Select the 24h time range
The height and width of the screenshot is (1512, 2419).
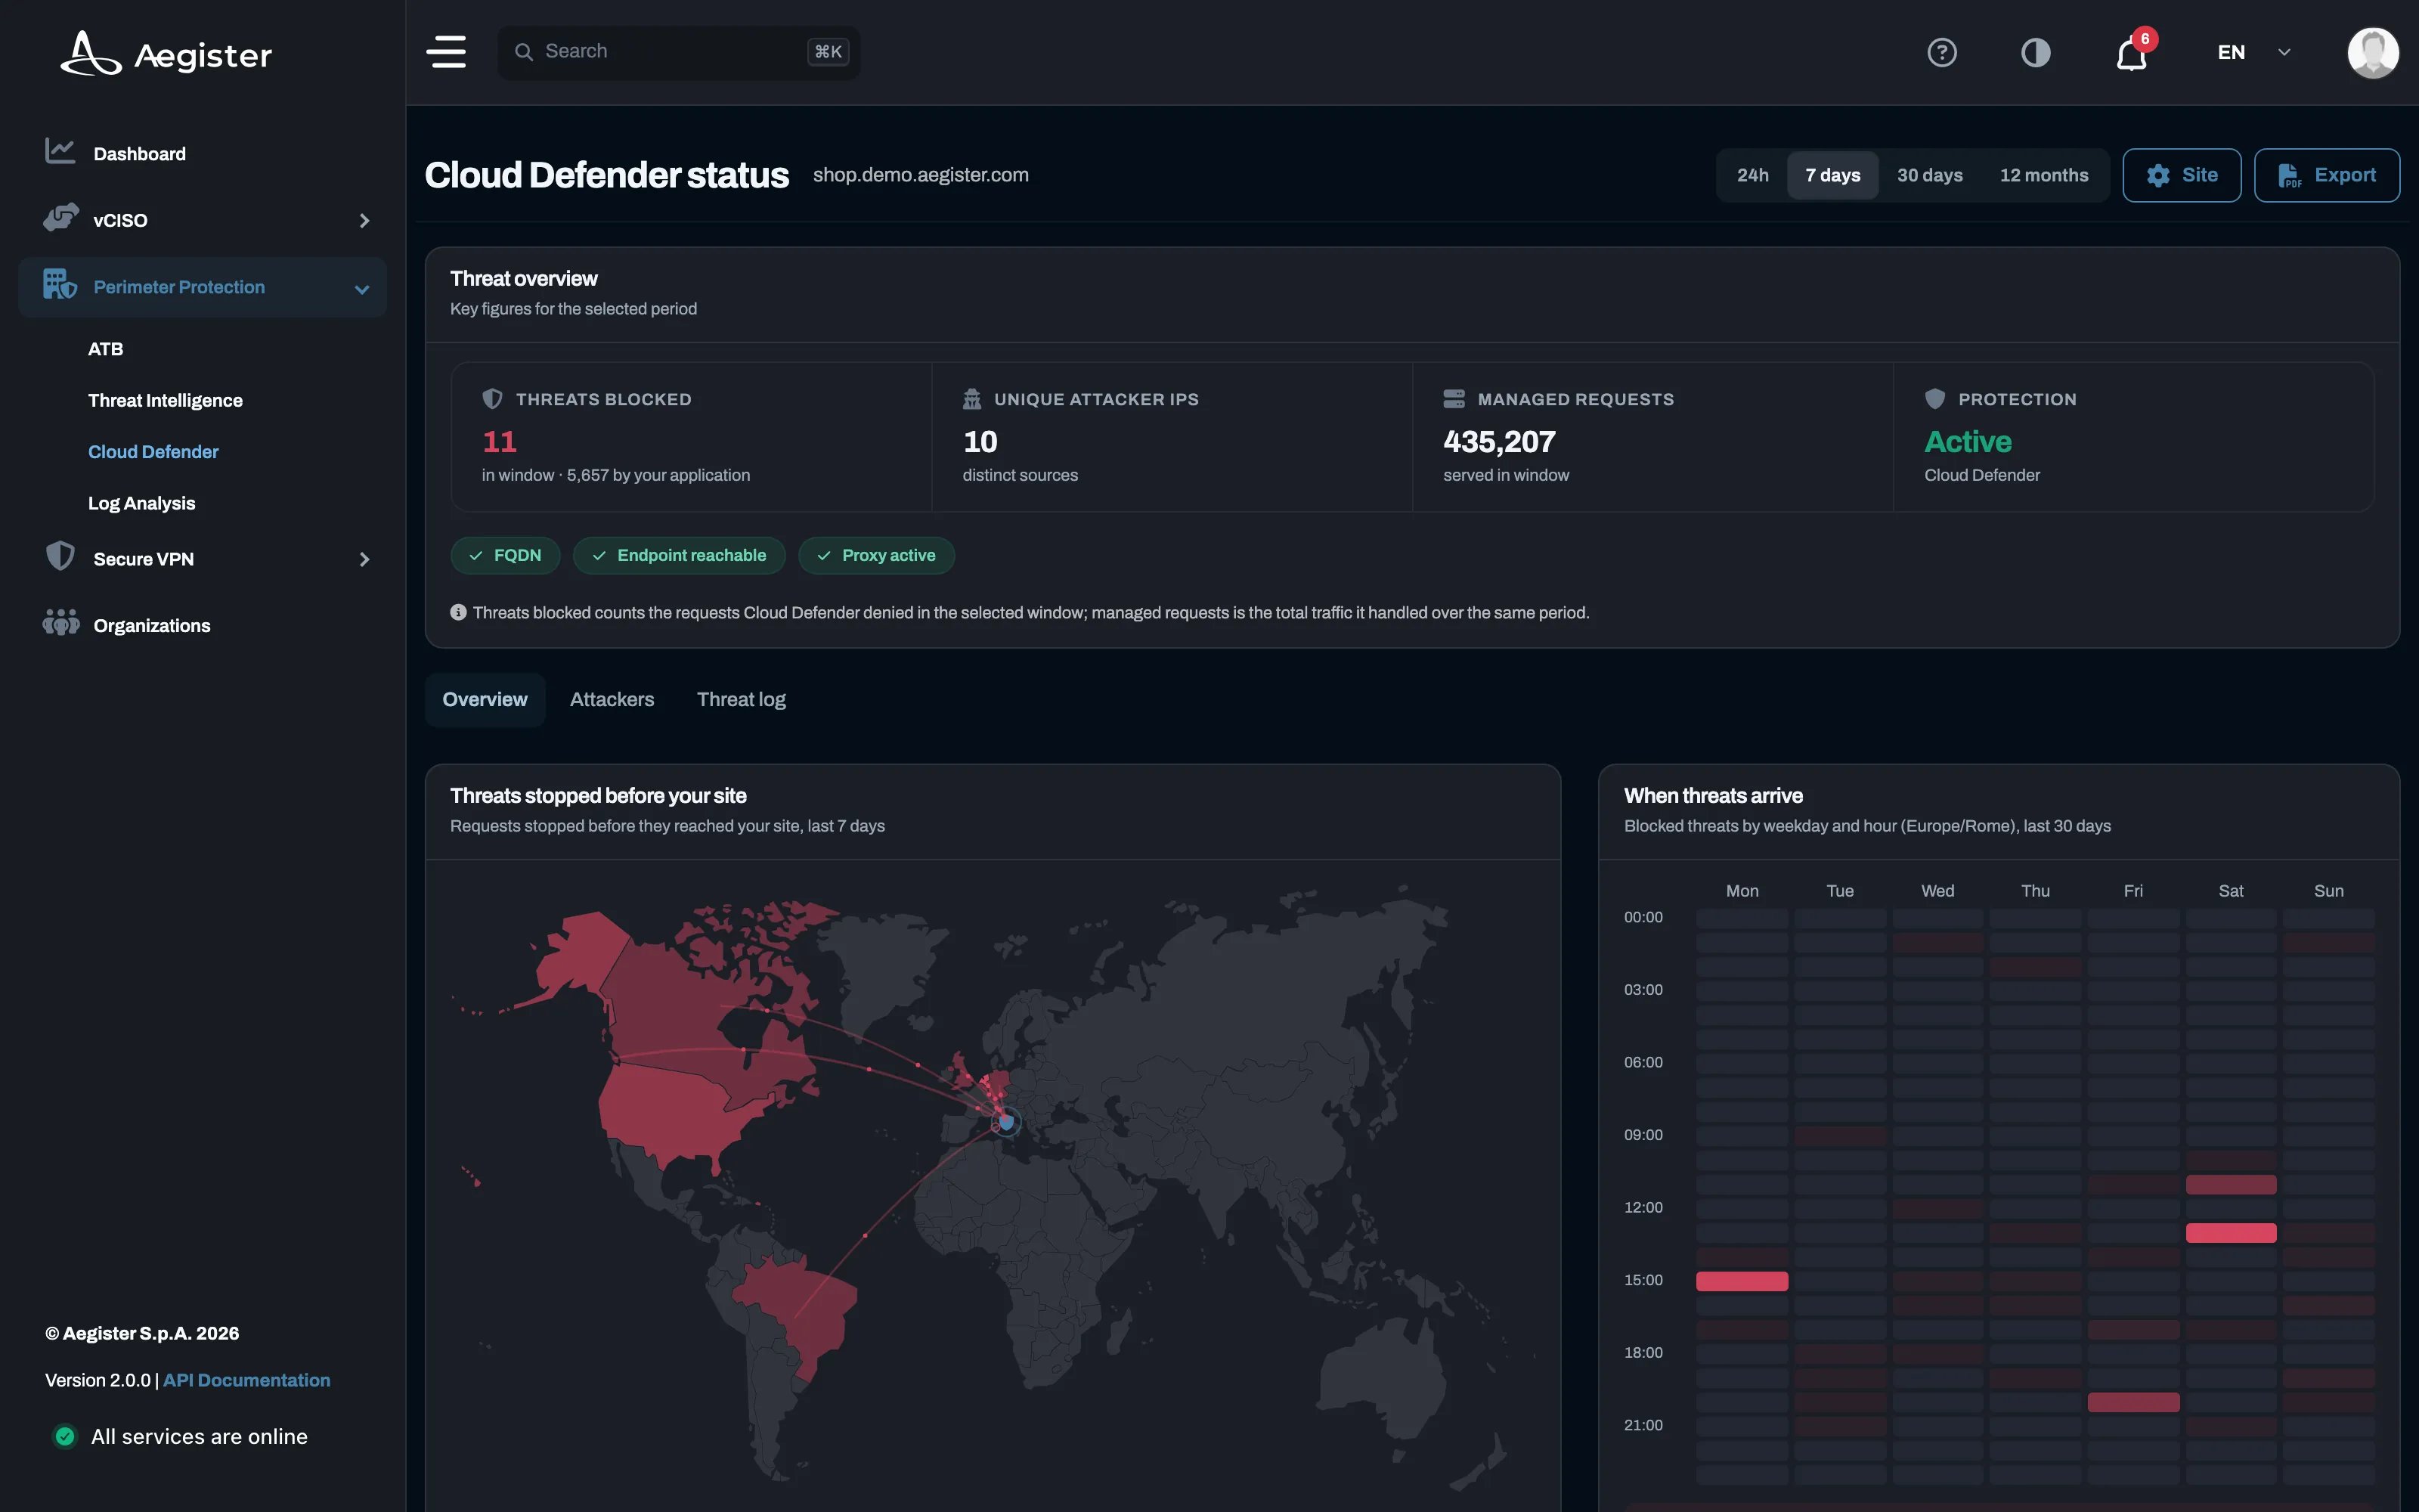pyautogui.click(x=1752, y=175)
